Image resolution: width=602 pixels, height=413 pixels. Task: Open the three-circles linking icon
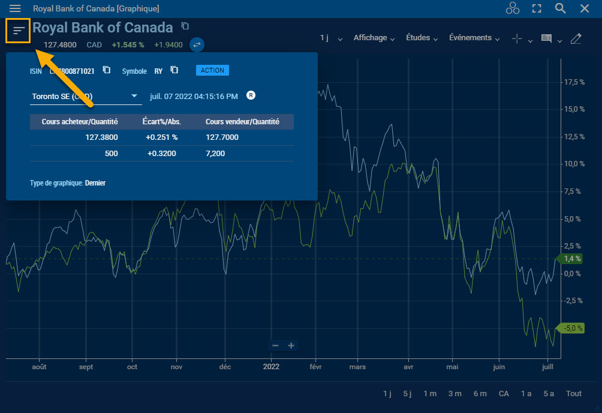pos(513,8)
